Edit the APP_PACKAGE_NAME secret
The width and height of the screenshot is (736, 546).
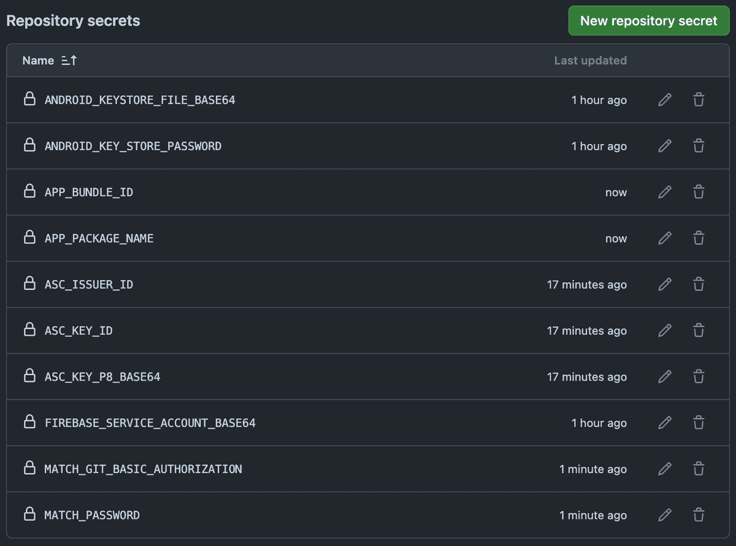[x=665, y=238]
